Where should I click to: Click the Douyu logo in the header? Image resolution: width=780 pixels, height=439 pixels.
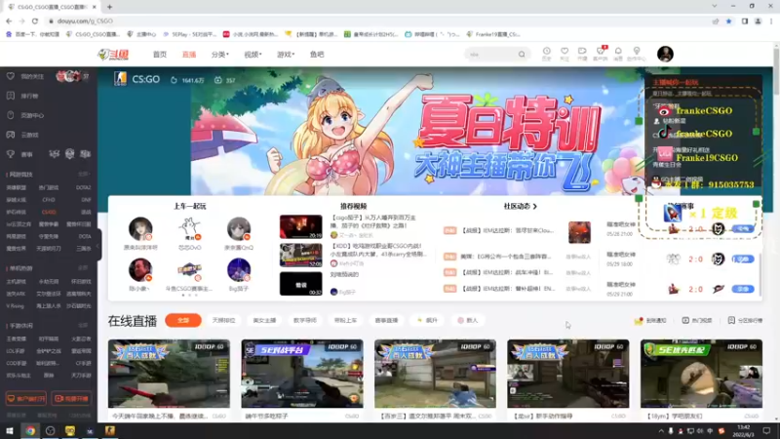pos(113,55)
